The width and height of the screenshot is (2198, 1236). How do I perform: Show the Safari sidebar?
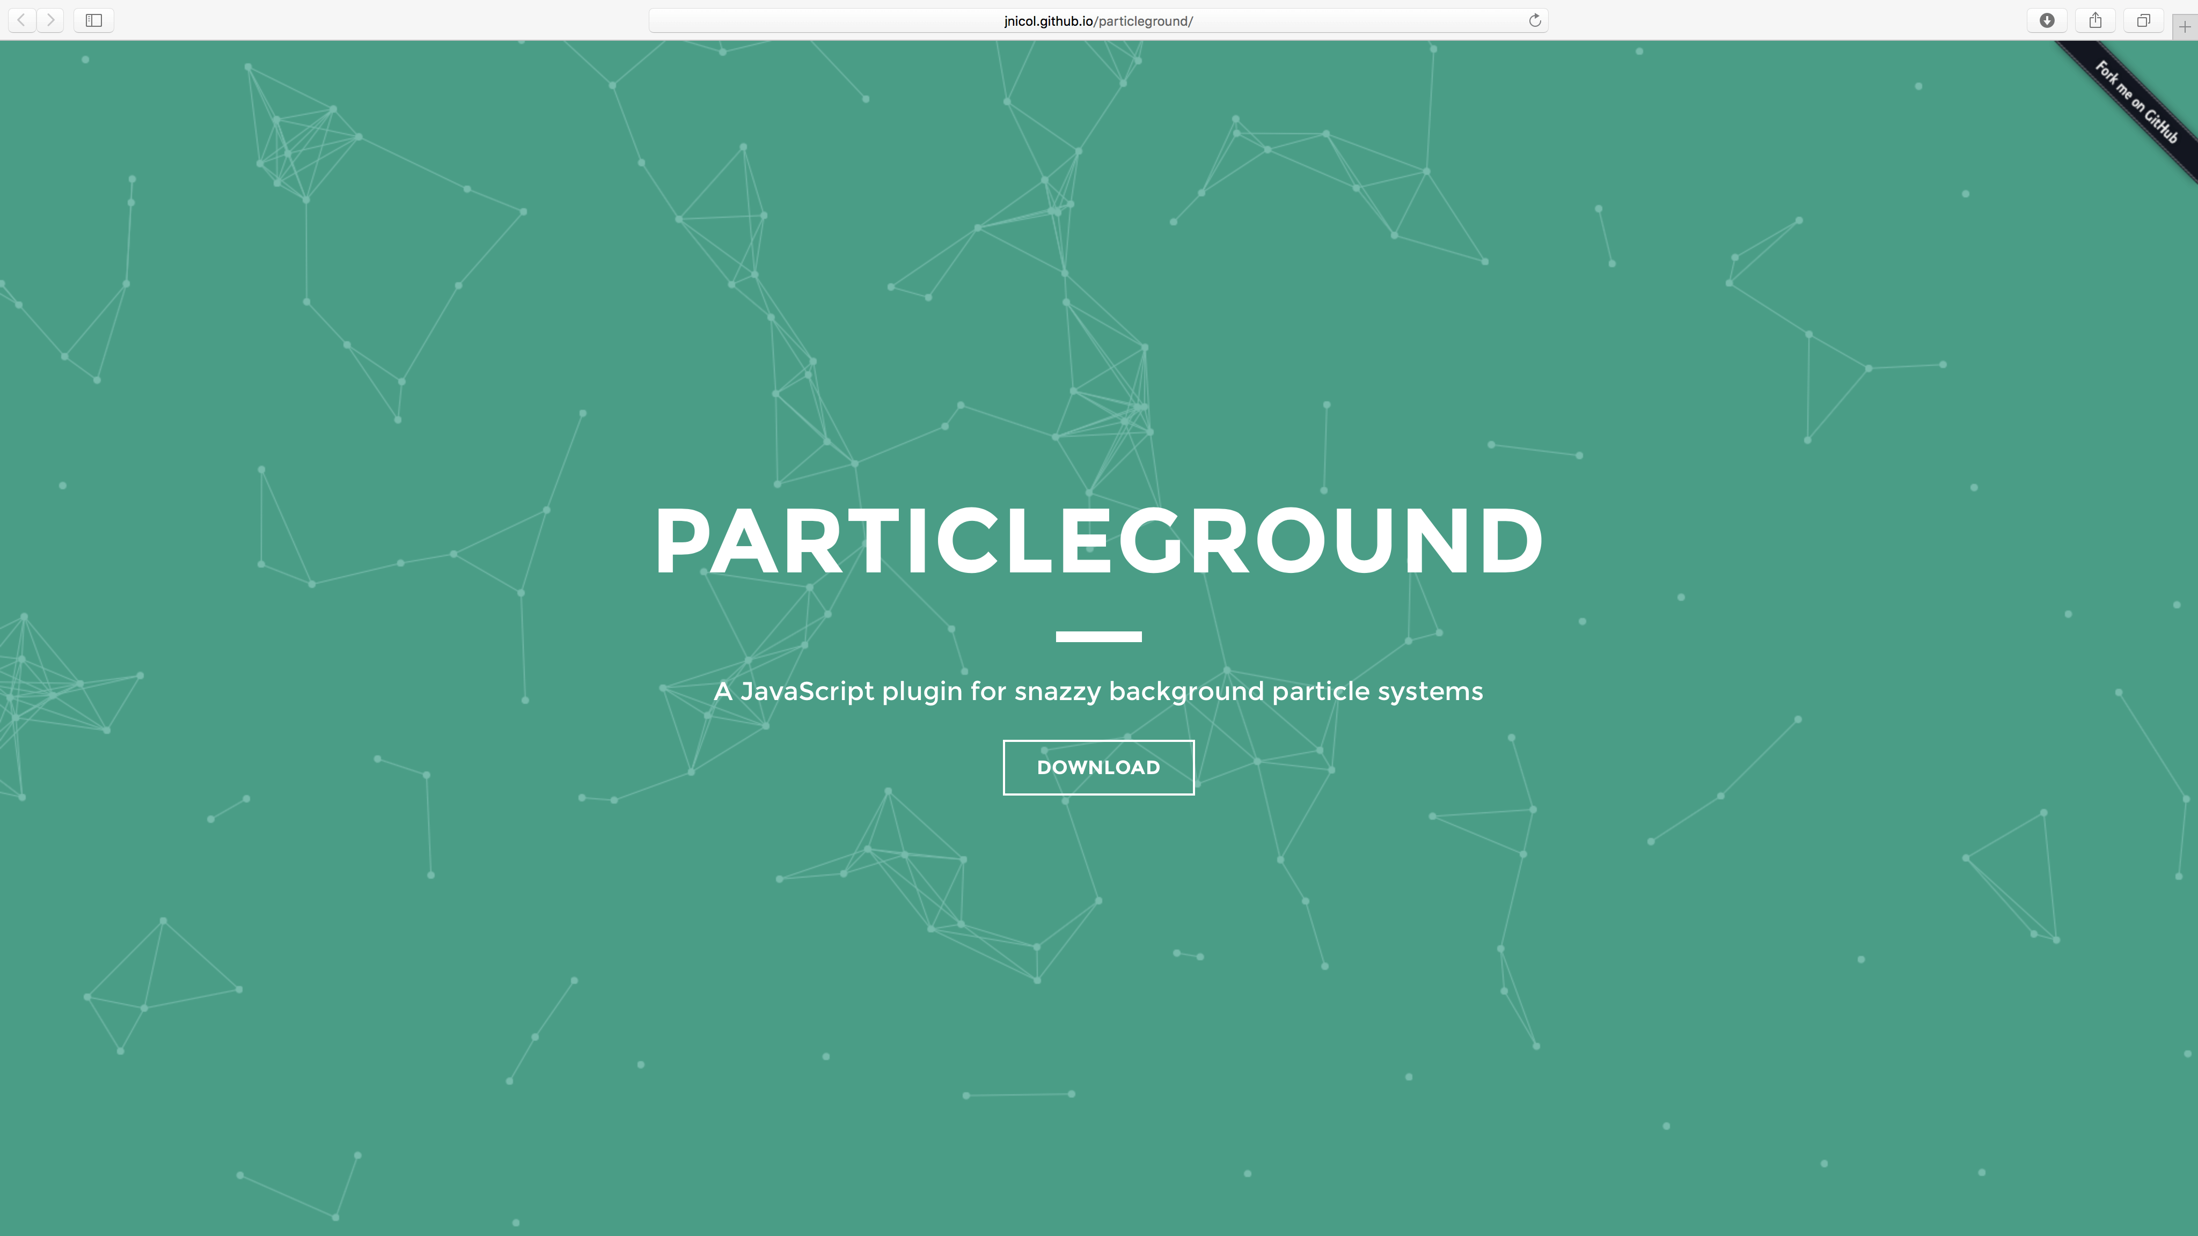94,20
